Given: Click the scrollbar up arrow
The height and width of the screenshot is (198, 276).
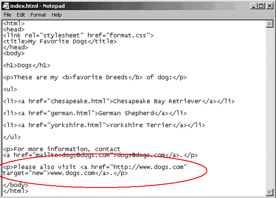Looking at the screenshot, I should point(269,24).
